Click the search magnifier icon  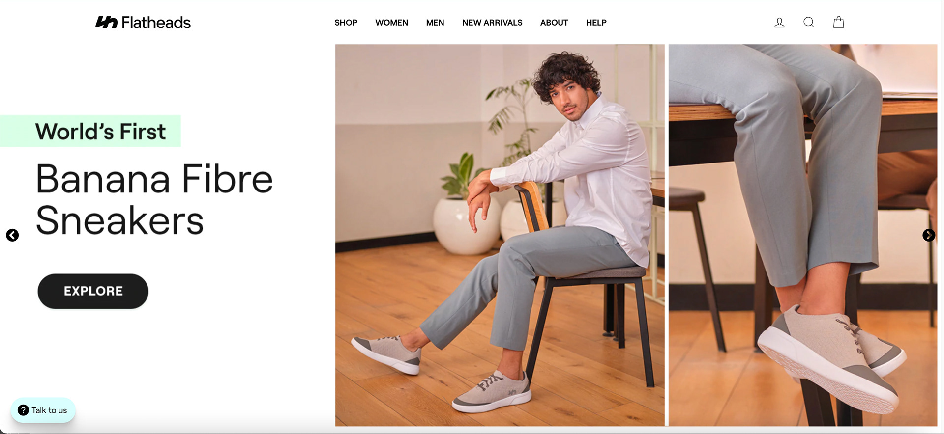tap(809, 23)
